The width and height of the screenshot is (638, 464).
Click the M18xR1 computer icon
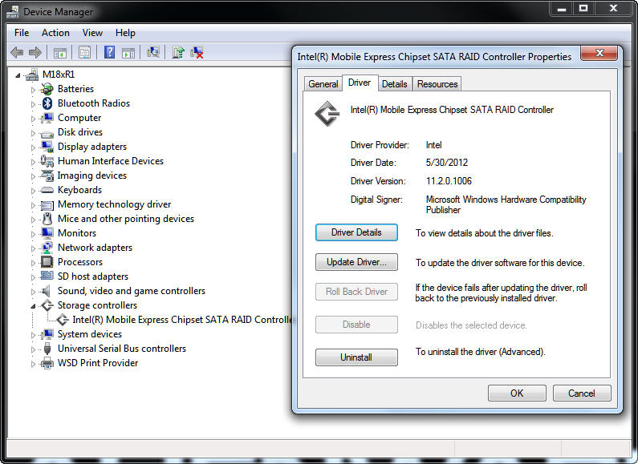point(32,75)
